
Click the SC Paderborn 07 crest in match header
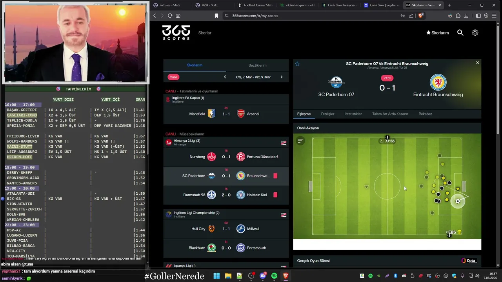(x=336, y=82)
